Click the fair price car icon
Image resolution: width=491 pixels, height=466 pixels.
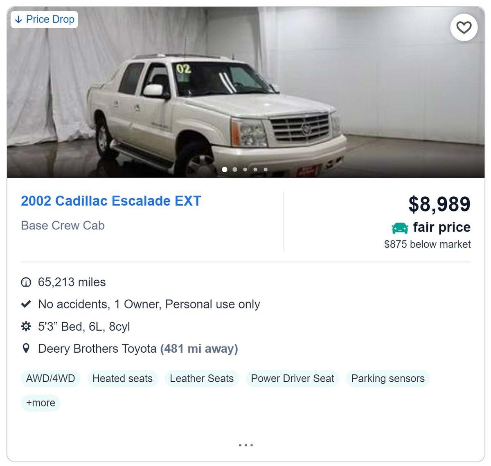point(400,228)
